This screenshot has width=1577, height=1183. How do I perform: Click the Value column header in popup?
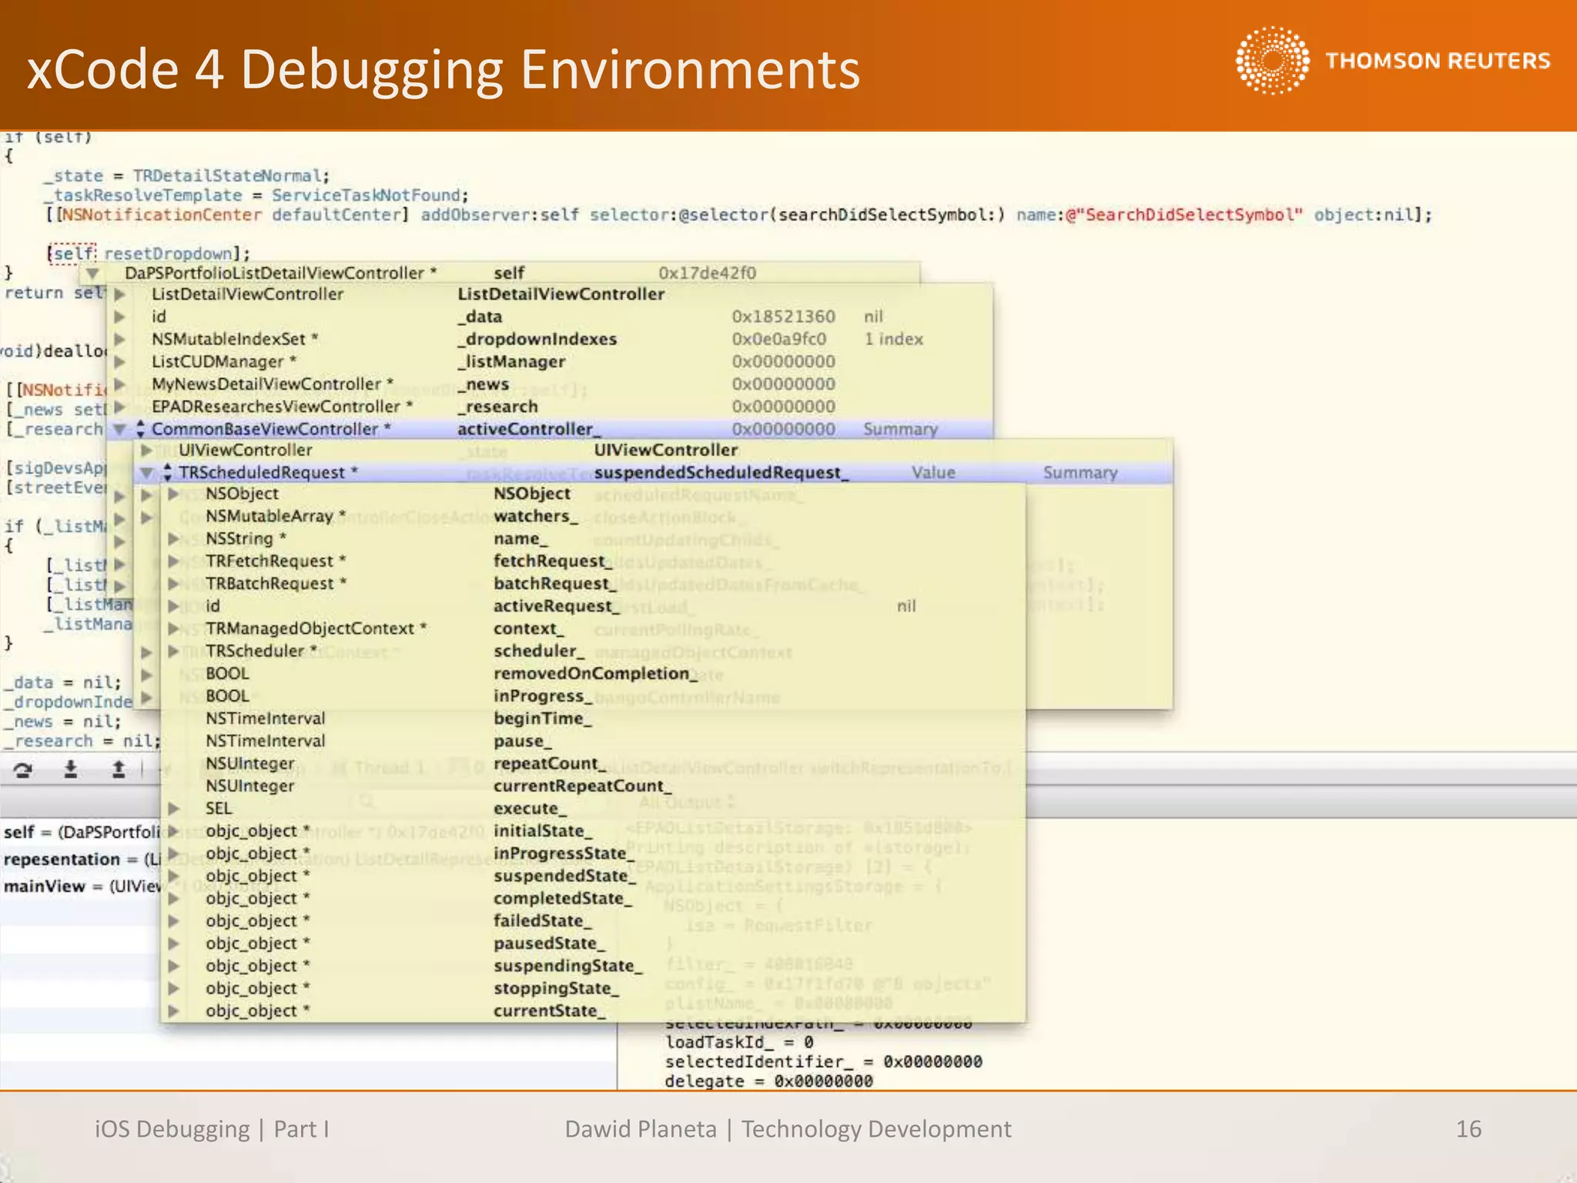click(x=933, y=473)
